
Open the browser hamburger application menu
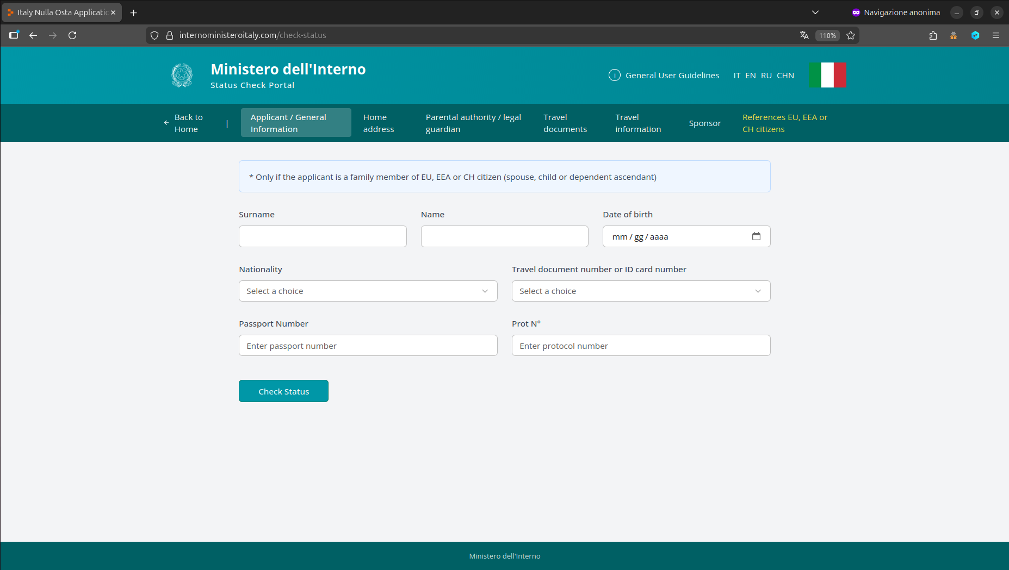click(996, 35)
